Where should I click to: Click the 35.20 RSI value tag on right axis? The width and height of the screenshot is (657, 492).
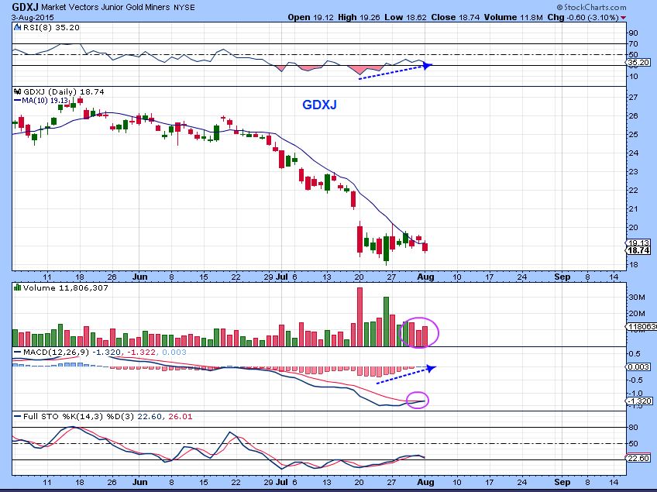[639, 63]
